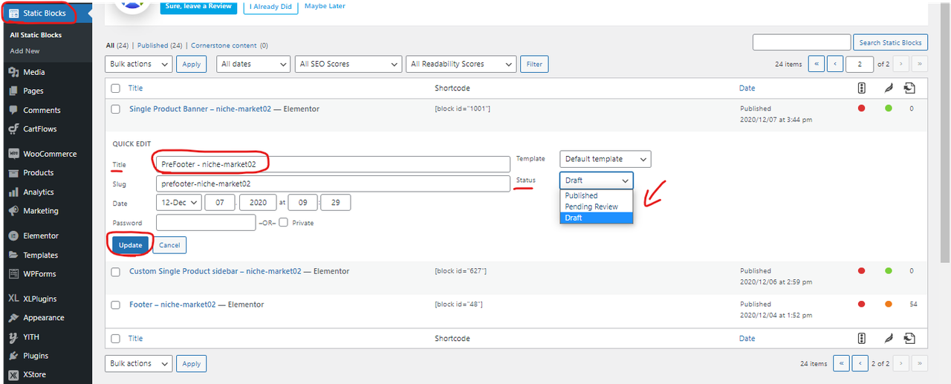Select Draft option in the open status list
The height and width of the screenshot is (384, 951).
coord(596,218)
